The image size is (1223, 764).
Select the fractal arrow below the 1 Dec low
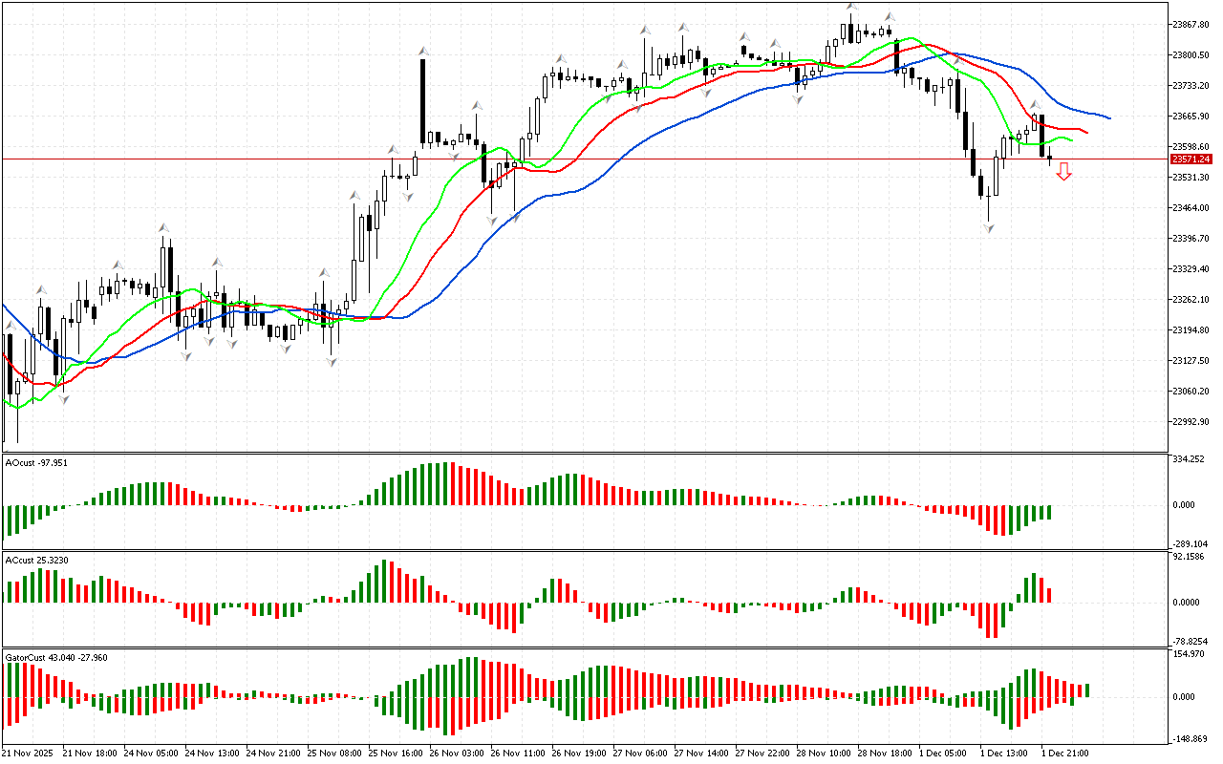tap(988, 227)
